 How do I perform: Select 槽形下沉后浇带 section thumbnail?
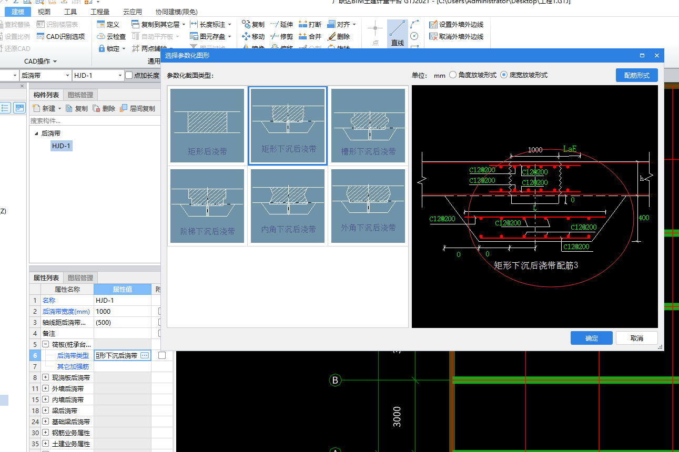point(368,125)
